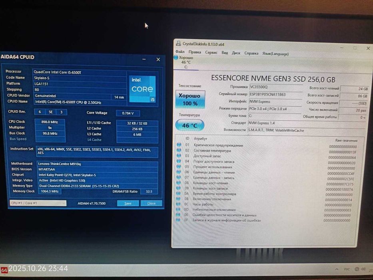Click the Возможности field S.M.A.R.T., TRIM
This screenshot has height=280, width=373.
[x=306, y=130]
